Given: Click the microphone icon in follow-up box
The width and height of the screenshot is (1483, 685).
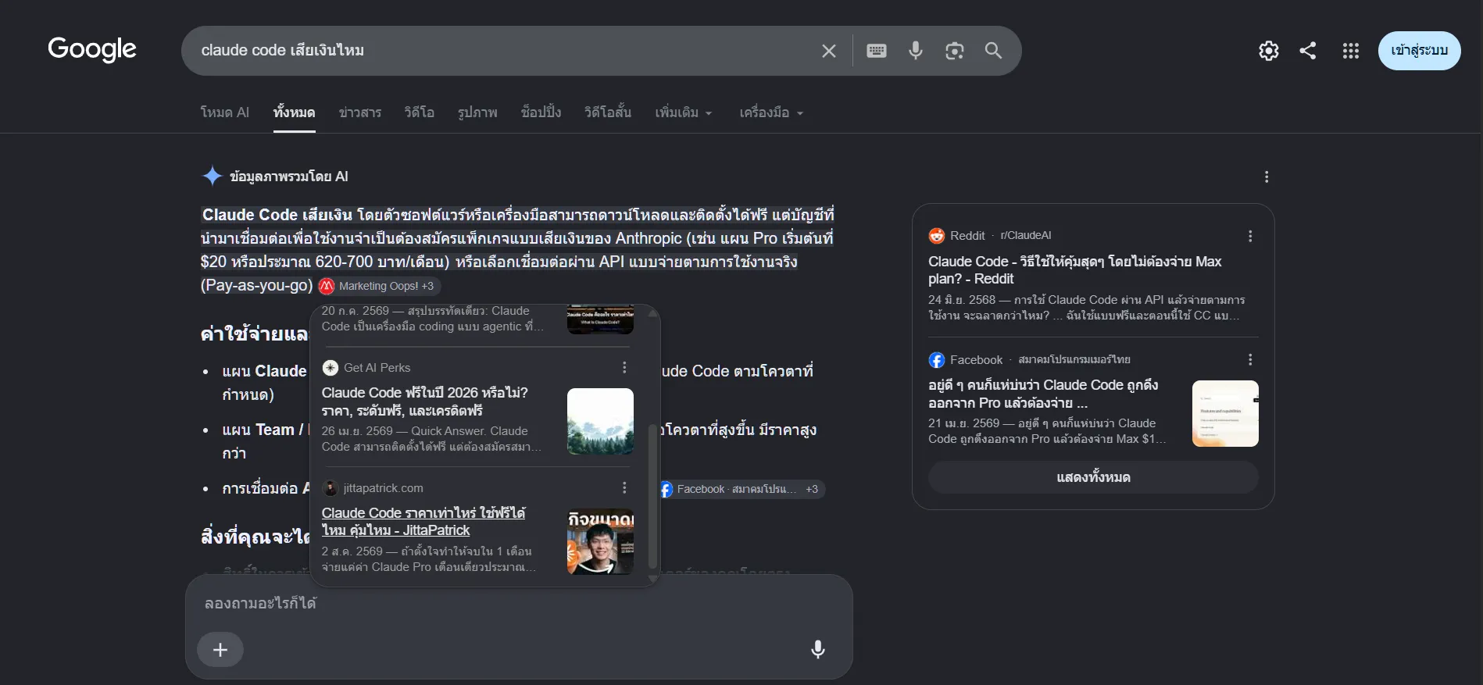Looking at the screenshot, I should (x=818, y=650).
